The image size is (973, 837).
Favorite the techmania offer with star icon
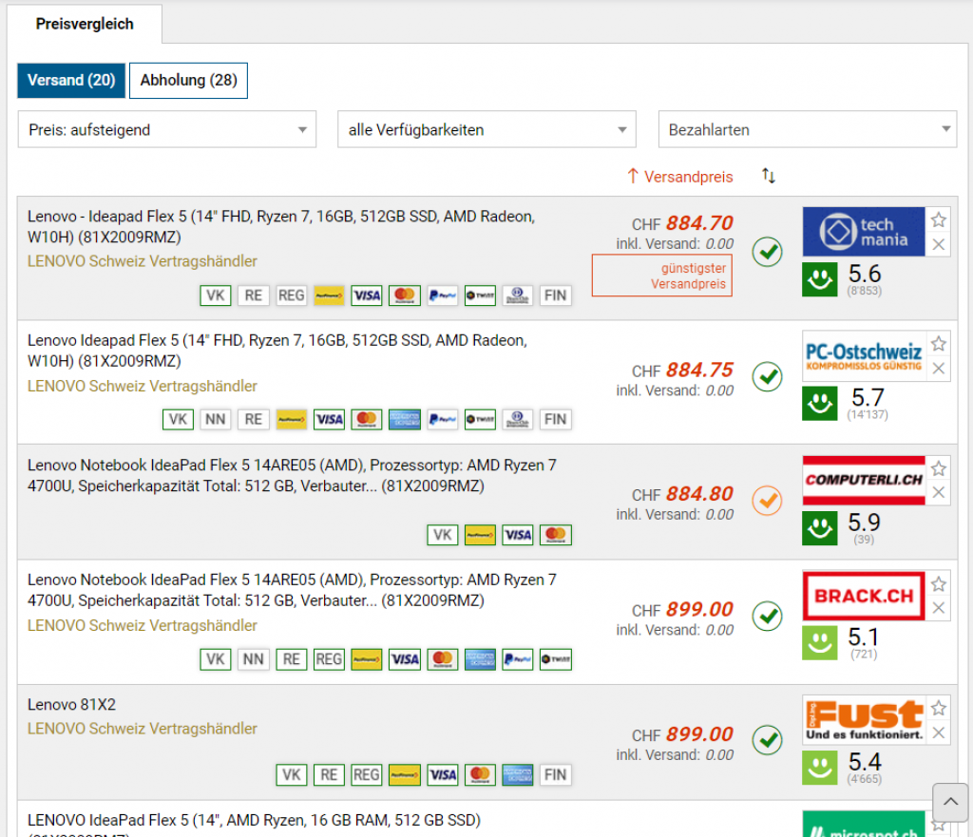click(x=939, y=220)
